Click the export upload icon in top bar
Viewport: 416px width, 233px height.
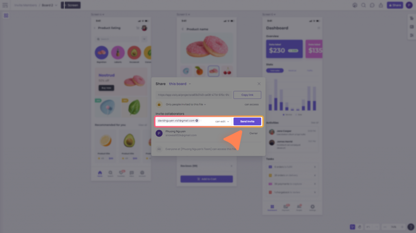(381, 5)
